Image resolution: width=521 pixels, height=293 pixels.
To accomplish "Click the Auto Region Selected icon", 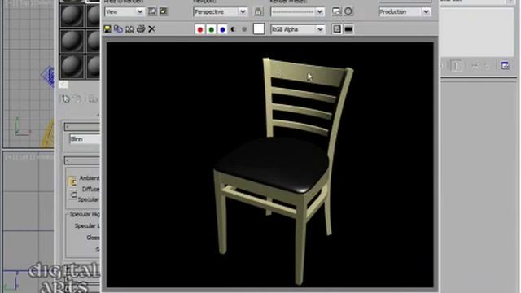I will 163,11.
